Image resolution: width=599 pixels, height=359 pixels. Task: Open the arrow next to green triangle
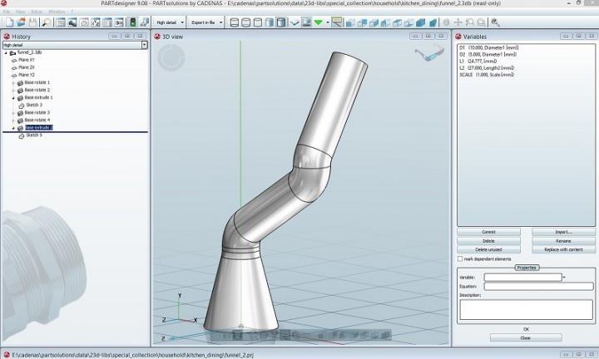(328, 23)
